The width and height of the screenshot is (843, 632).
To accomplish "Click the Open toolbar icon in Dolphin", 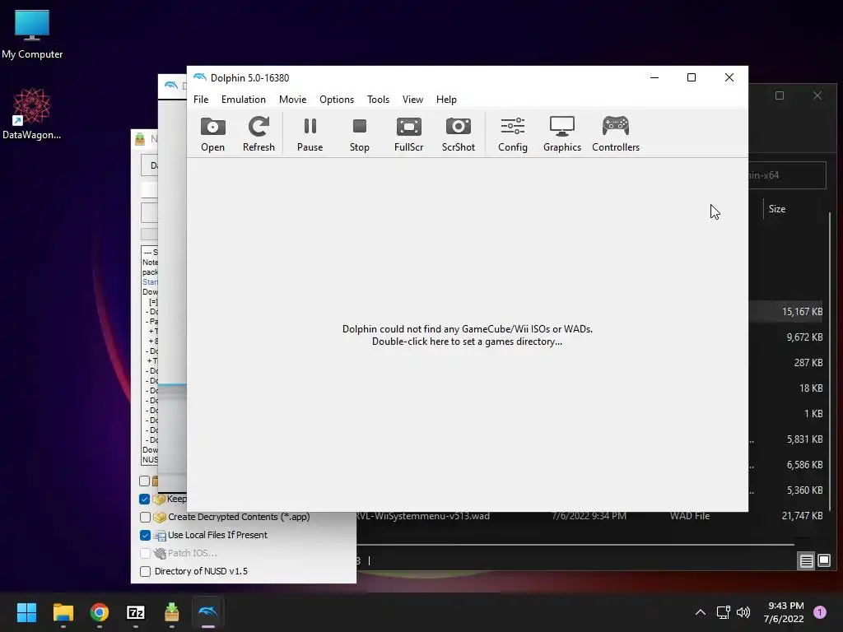I will coord(213,134).
